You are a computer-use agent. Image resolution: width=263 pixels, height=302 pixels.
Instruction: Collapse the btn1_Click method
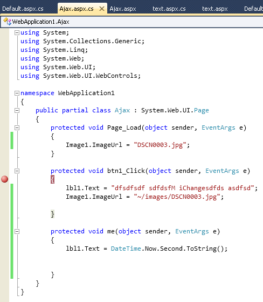click(17, 171)
